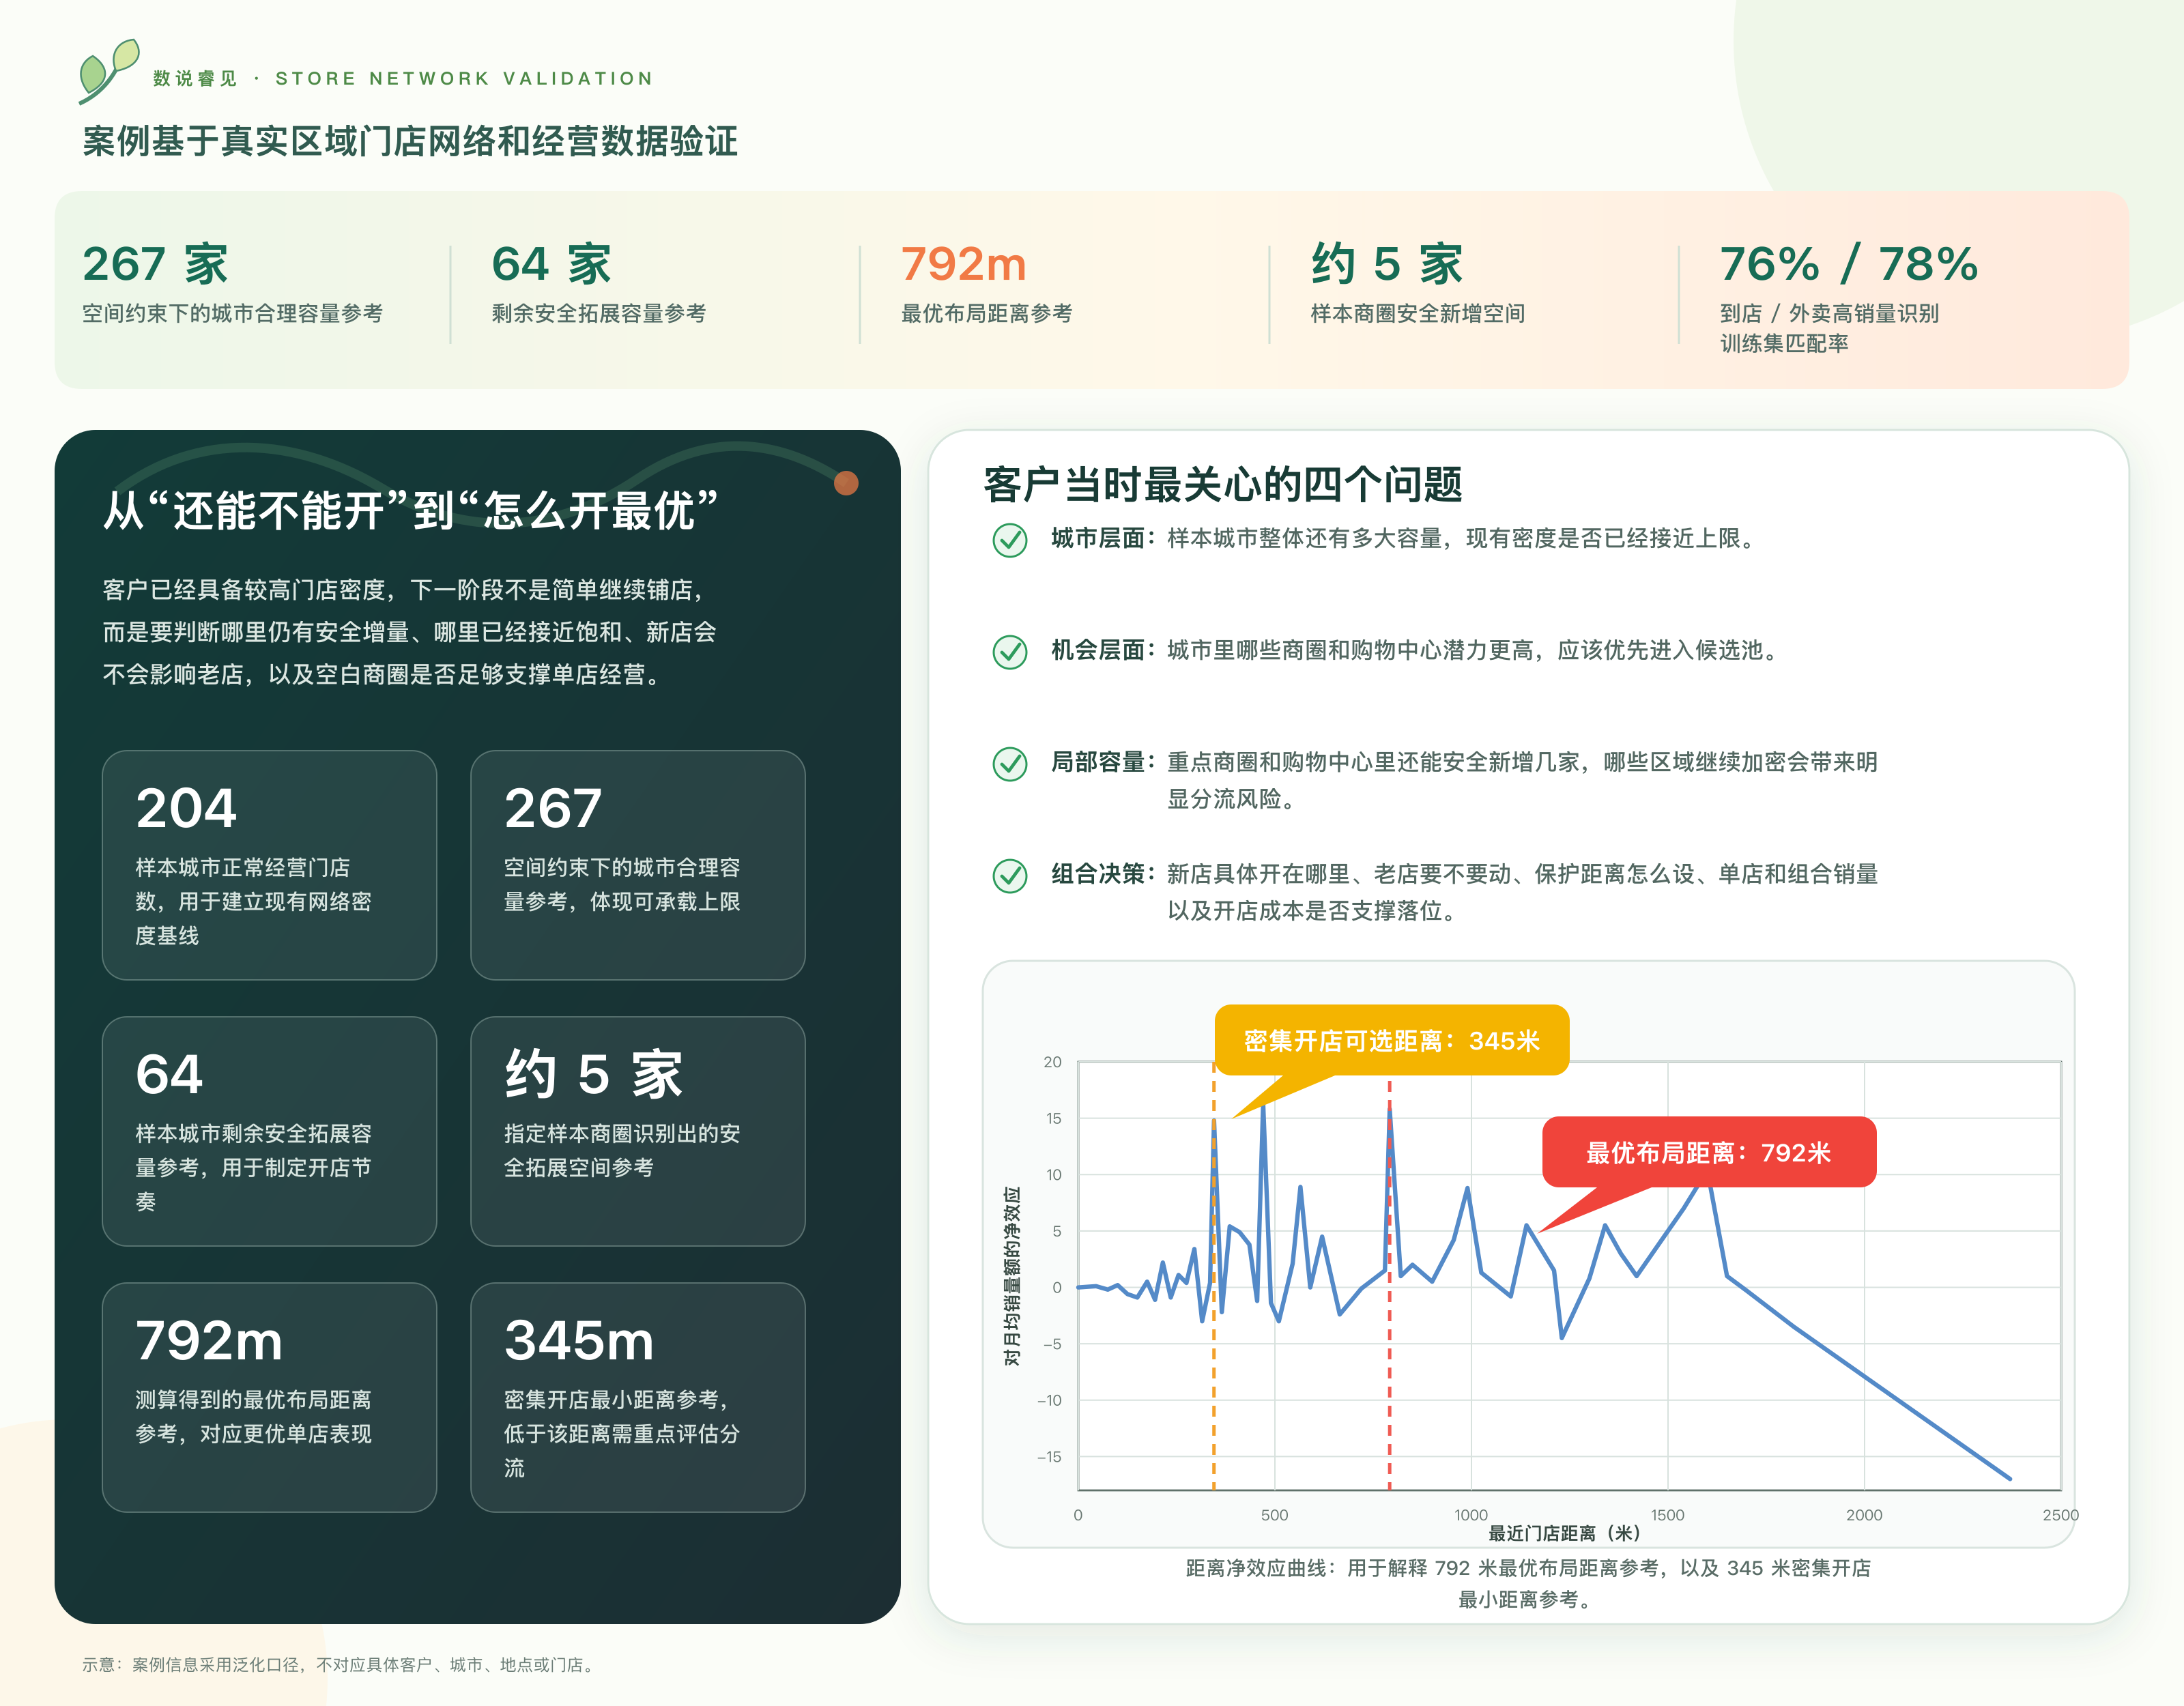Image resolution: width=2184 pixels, height=1706 pixels.
Task: Click the red callout 最优布局距离：792米
Action: [1709, 1152]
